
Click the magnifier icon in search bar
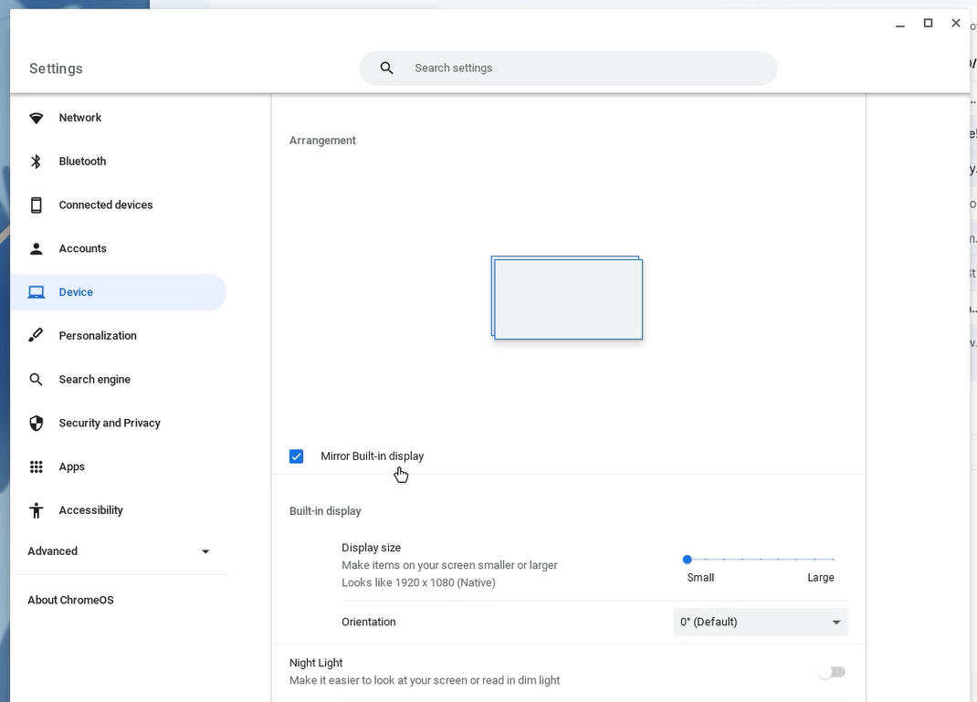pyautogui.click(x=387, y=68)
